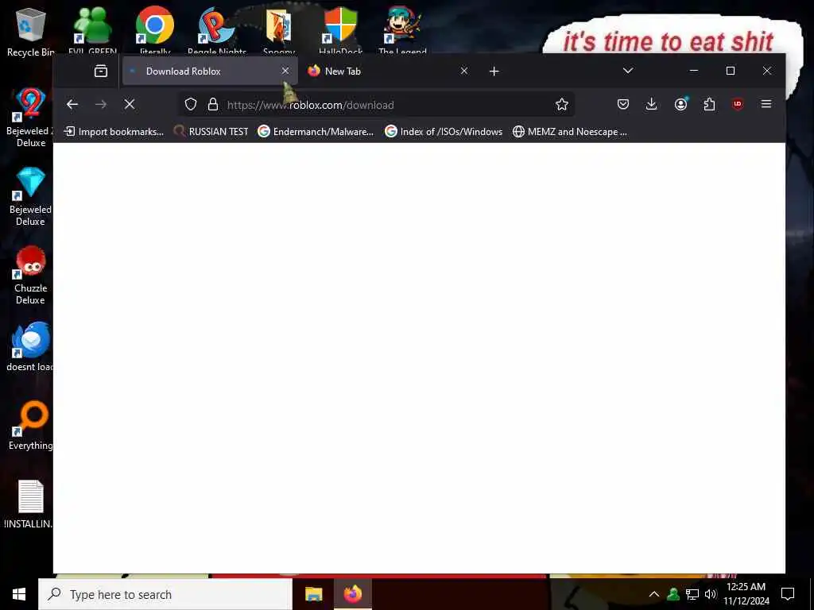The width and height of the screenshot is (814, 610).
Task: Close the New Tab tab
Action: pyautogui.click(x=464, y=71)
